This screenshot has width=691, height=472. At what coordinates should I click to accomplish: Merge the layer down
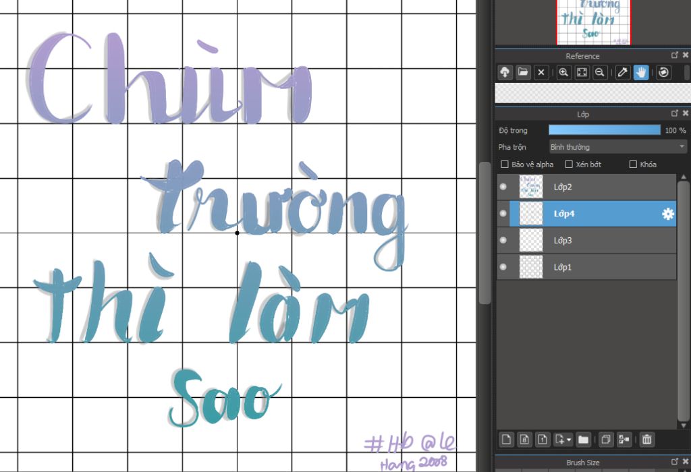[624, 440]
